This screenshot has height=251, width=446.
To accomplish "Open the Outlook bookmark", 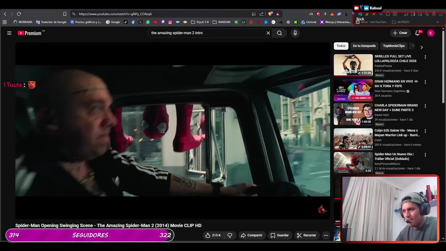I will tap(309, 22).
